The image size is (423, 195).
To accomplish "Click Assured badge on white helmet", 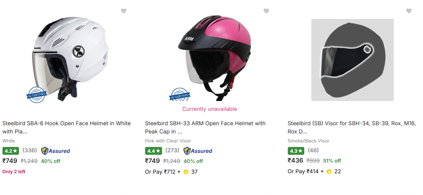I will pyautogui.click(x=56, y=151).
